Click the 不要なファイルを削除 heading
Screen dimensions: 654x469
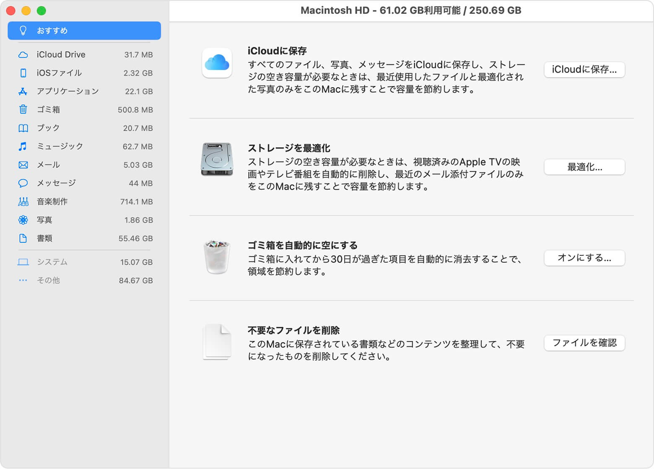pyautogui.click(x=293, y=330)
